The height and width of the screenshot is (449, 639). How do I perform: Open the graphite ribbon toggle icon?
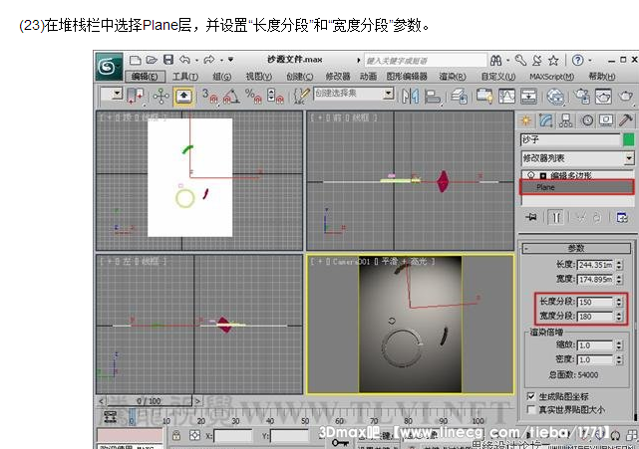point(484,97)
